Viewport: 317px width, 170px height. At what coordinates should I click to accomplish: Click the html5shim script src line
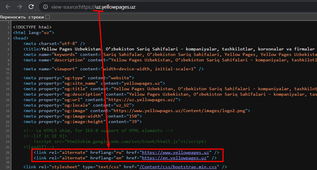(120, 141)
